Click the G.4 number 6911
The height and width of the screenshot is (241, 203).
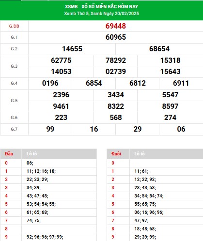(x=181, y=83)
